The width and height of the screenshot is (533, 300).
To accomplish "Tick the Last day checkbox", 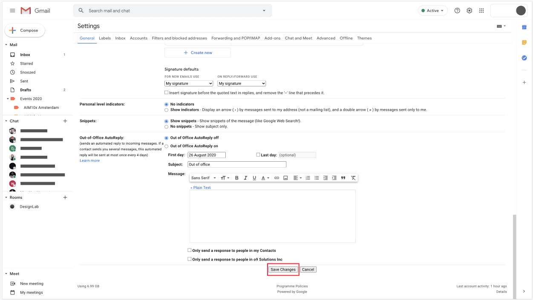I will tap(258, 155).
